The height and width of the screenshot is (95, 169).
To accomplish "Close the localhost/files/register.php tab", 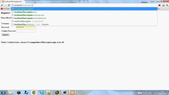I will (x=24, y=2).
